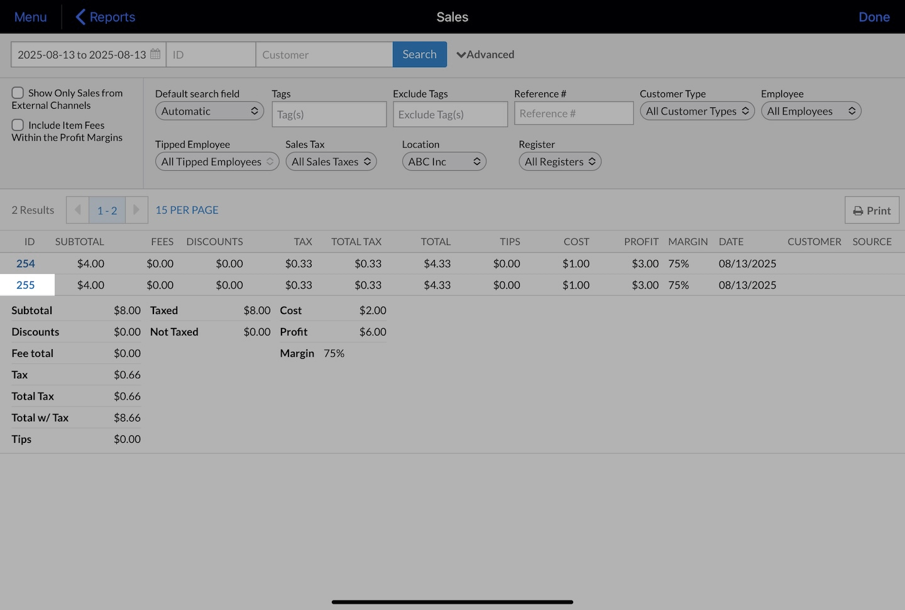The height and width of the screenshot is (610, 905).
Task: Open the Menu in the top bar
Action: pos(30,17)
